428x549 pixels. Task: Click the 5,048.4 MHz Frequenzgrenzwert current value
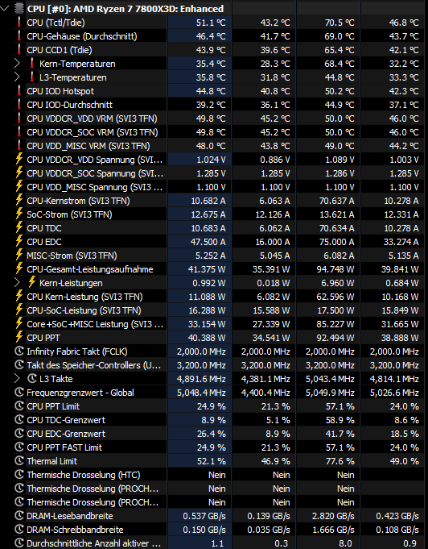coord(201,392)
